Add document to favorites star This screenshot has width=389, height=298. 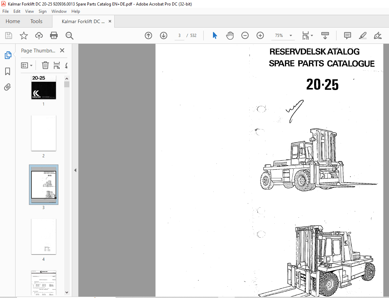point(23,35)
